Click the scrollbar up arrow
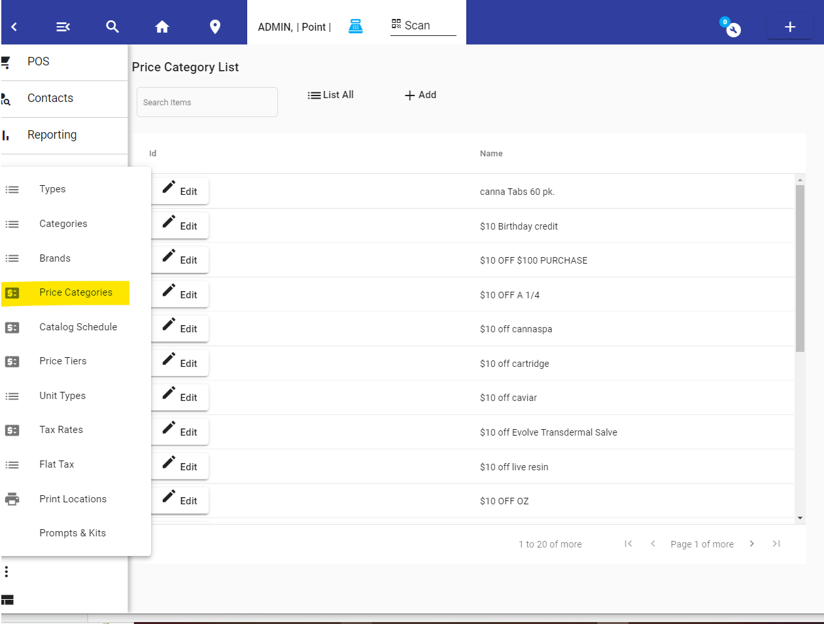This screenshot has height=624, width=824. [x=800, y=179]
